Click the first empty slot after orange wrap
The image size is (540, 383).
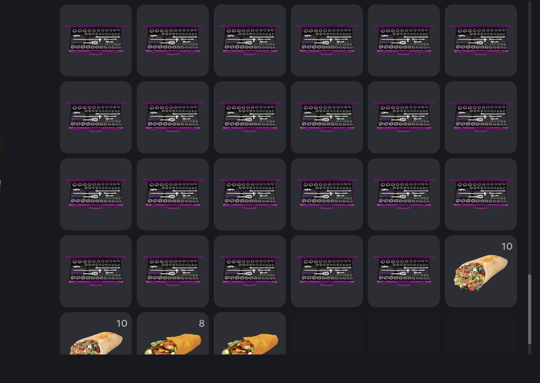[327, 333]
